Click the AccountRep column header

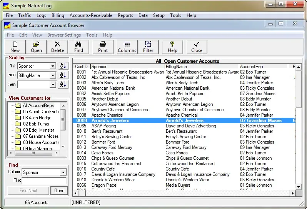(264, 67)
